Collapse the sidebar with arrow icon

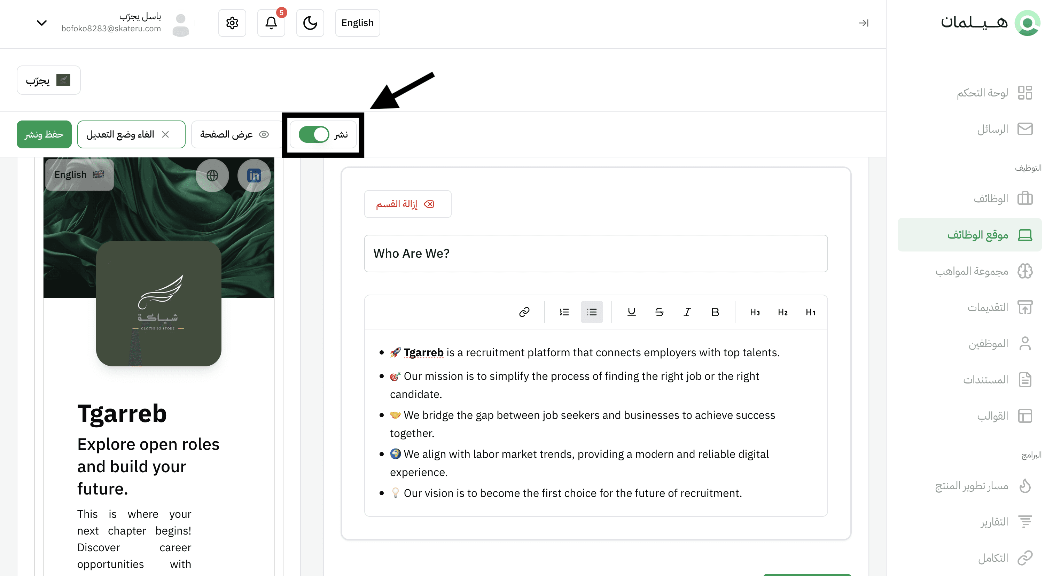(863, 23)
